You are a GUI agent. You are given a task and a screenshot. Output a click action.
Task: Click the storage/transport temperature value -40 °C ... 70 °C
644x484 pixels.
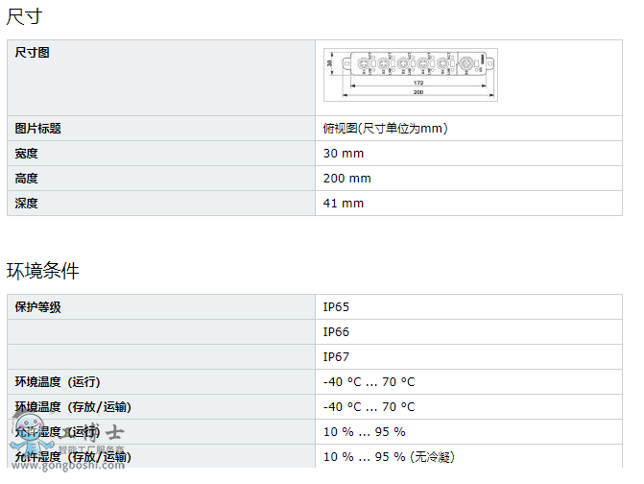pyautogui.click(x=370, y=407)
